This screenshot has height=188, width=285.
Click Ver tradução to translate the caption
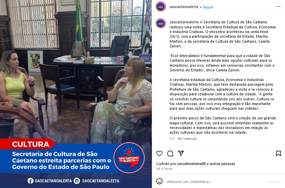point(187,139)
